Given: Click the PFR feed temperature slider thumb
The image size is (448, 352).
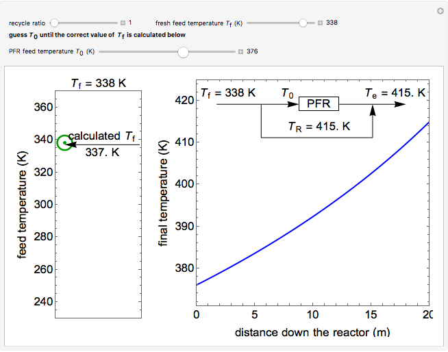Looking at the screenshot, I should [183, 51].
